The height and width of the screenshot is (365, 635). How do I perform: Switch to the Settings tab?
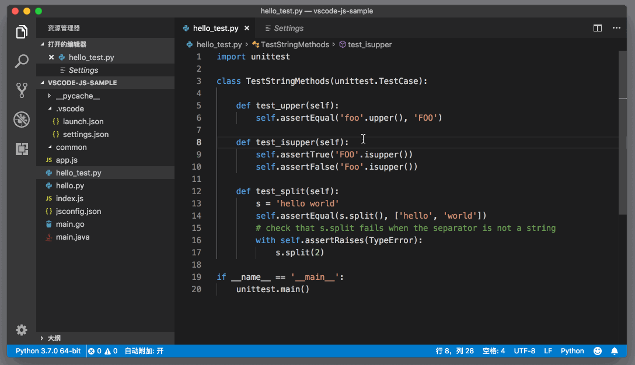pyautogui.click(x=284, y=27)
